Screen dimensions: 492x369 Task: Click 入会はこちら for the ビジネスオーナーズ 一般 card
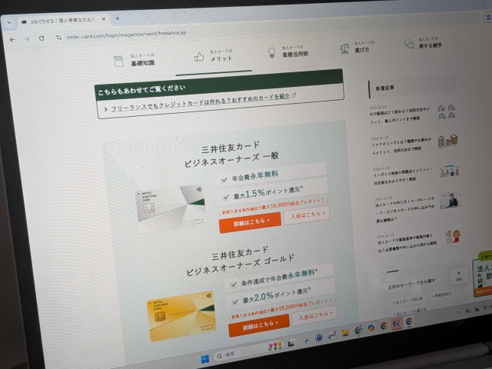coord(307,215)
